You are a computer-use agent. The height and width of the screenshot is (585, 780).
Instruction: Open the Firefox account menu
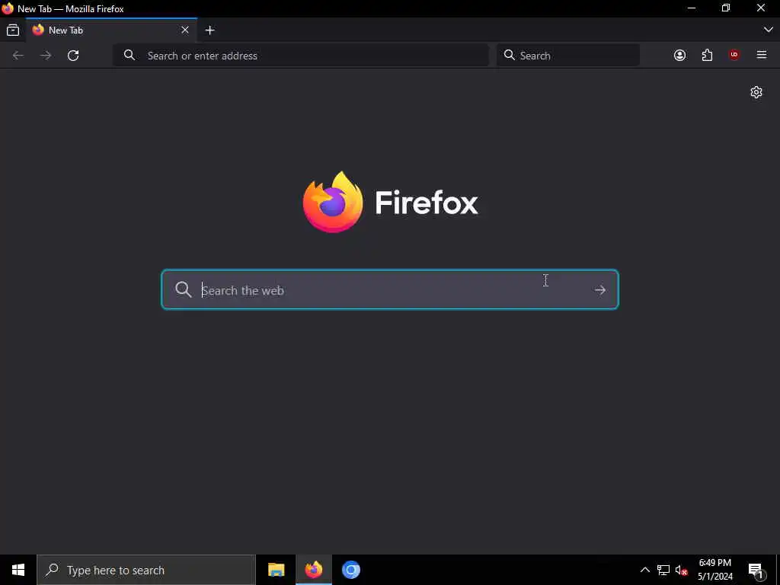point(679,55)
